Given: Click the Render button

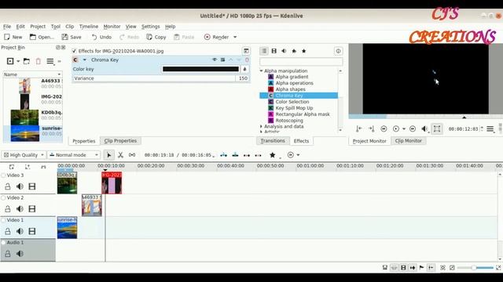Looking at the screenshot, I should pos(217,37).
